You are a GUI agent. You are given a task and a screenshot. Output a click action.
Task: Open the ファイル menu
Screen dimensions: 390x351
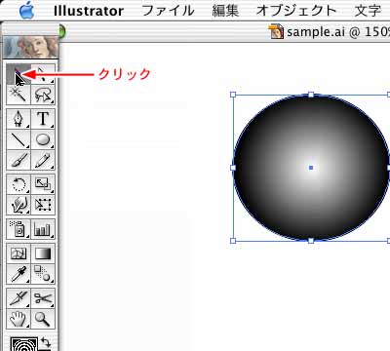(x=168, y=11)
